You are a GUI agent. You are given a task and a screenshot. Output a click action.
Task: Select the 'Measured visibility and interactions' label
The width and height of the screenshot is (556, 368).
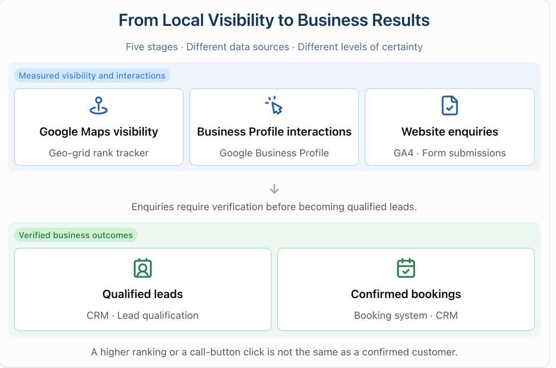point(92,75)
